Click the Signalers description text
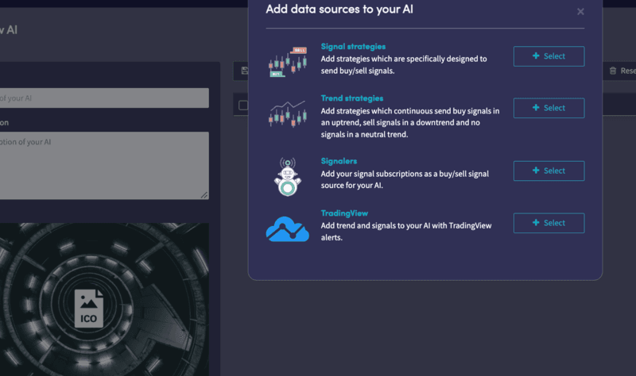636x376 pixels. tap(405, 180)
